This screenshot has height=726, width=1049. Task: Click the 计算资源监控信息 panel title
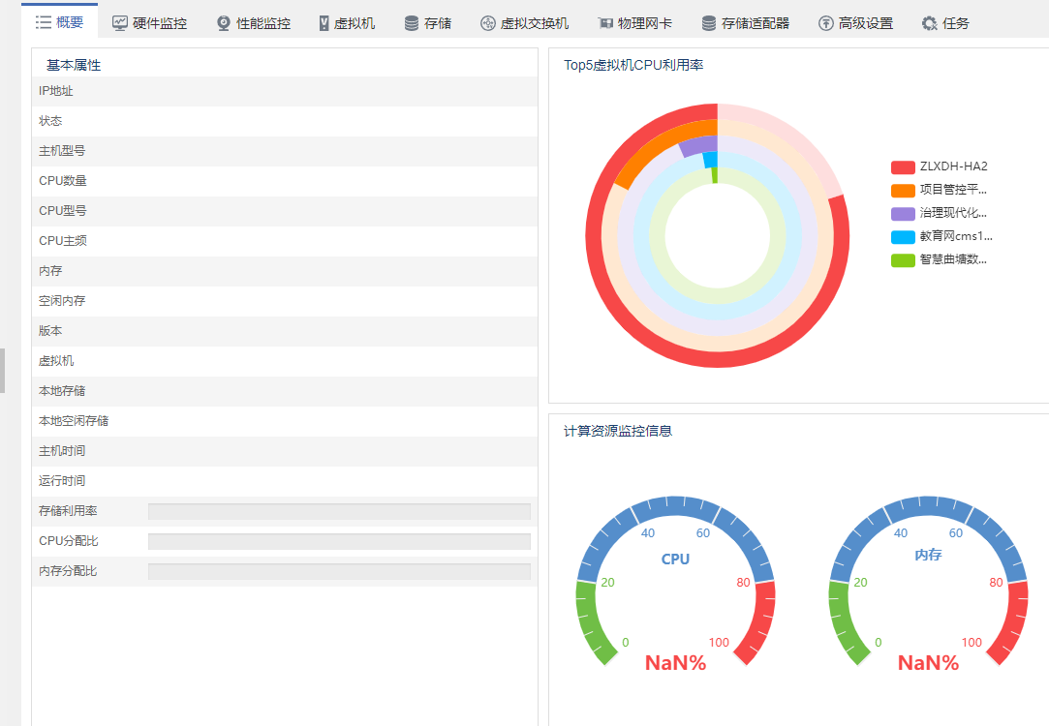618,432
